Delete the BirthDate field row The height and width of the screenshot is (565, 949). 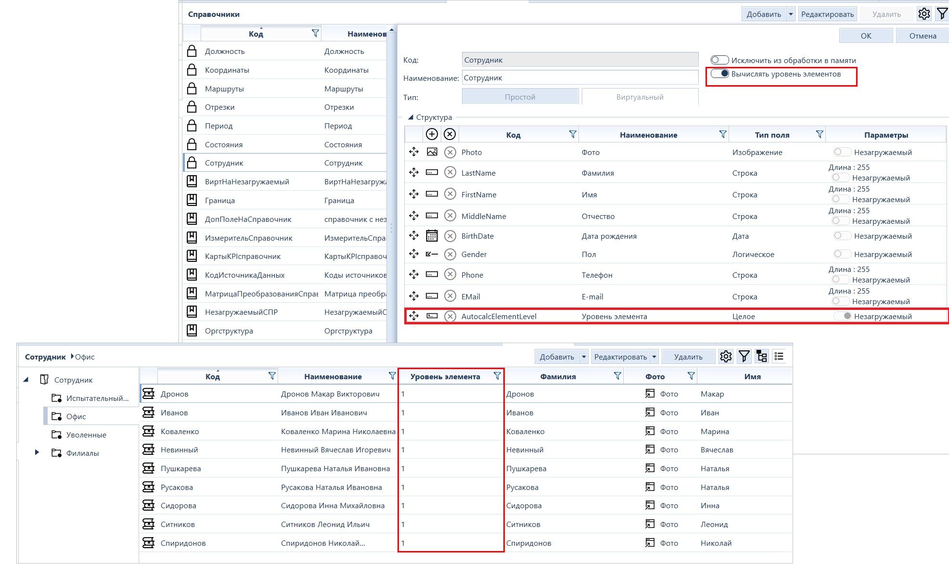(450, 236)
